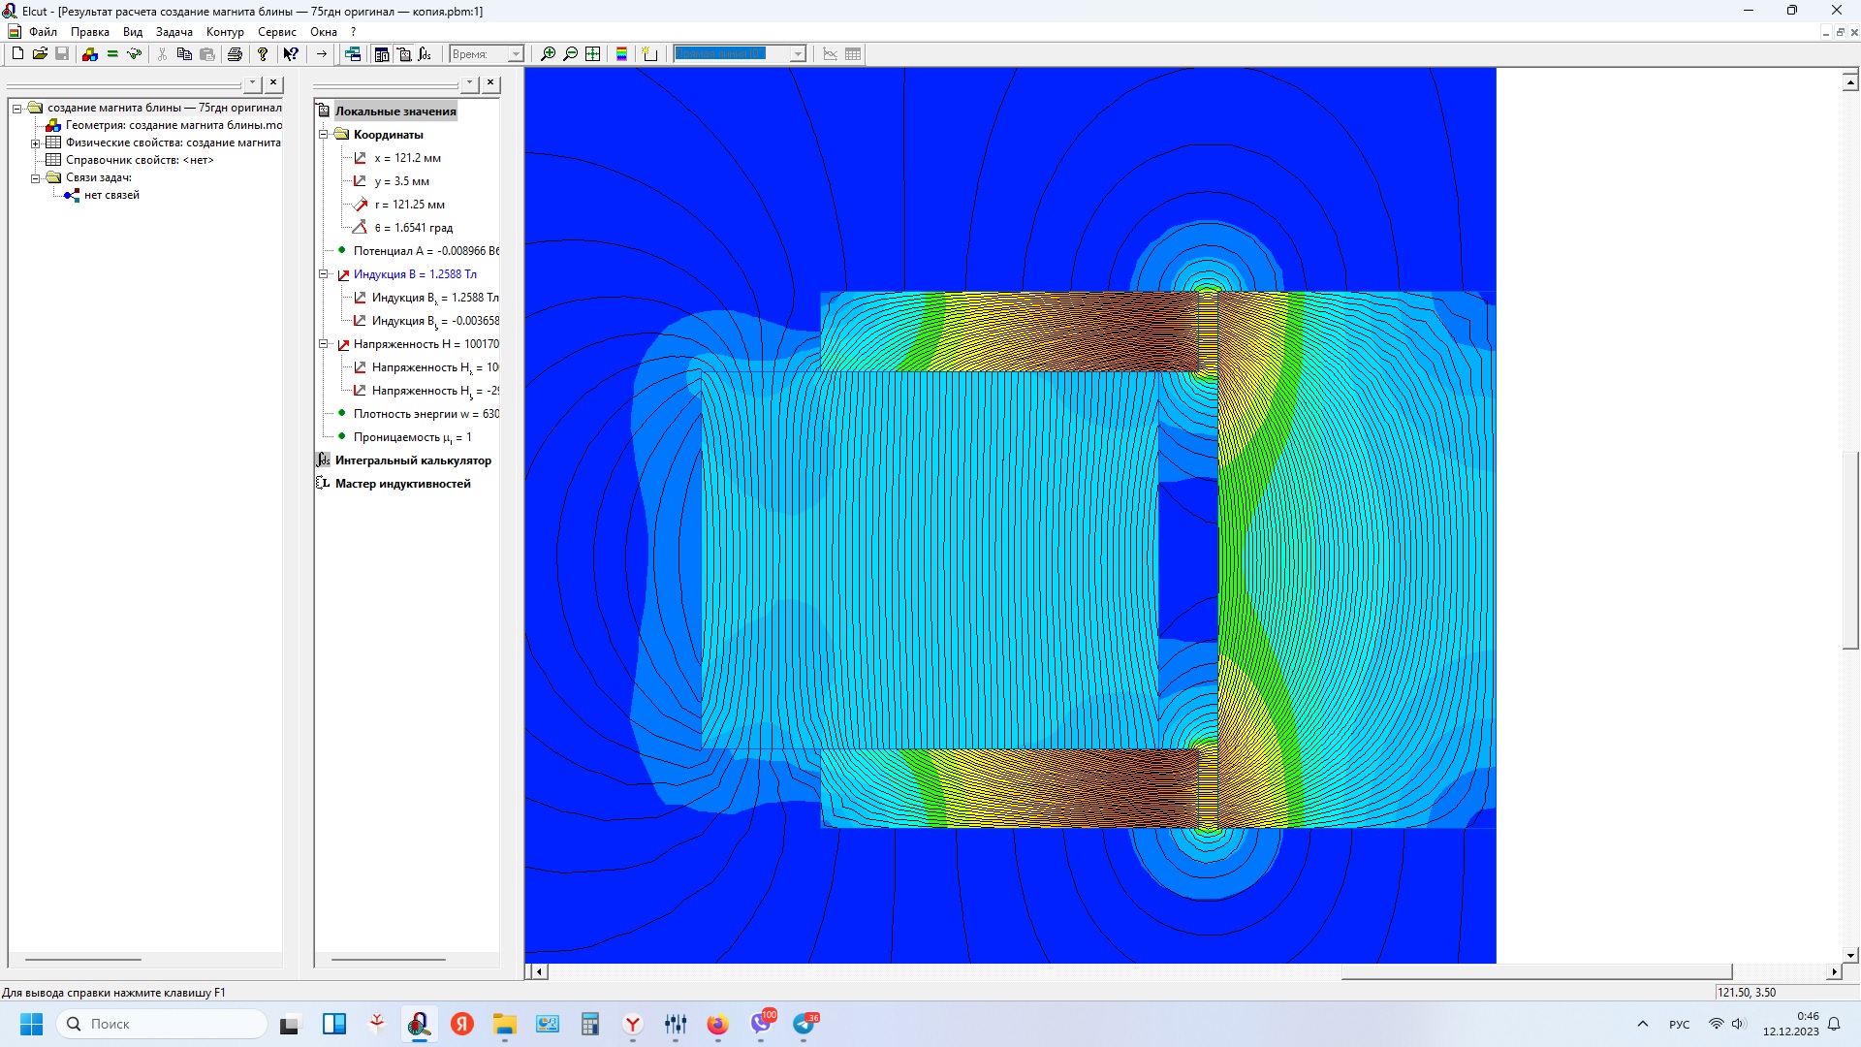The height and width of the screenshot is (1047, 1861).
Task: Click the Zoom out magnifier icon
Action: (x=570, y=54)
